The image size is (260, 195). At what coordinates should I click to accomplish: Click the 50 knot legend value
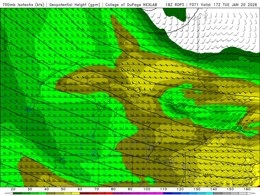[63, 189]
